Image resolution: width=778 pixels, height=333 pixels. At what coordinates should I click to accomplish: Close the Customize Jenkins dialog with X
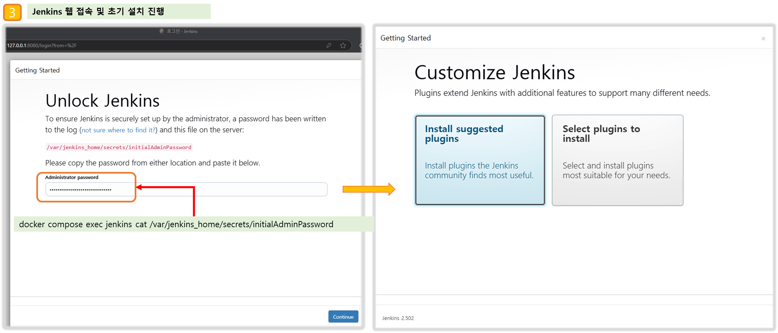pos(763,39)
